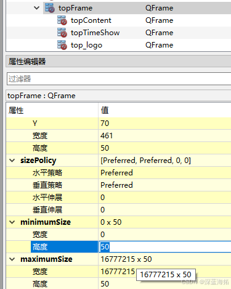Click the minimumSize height edit box

pyautogui.click(x=165, y=247)
